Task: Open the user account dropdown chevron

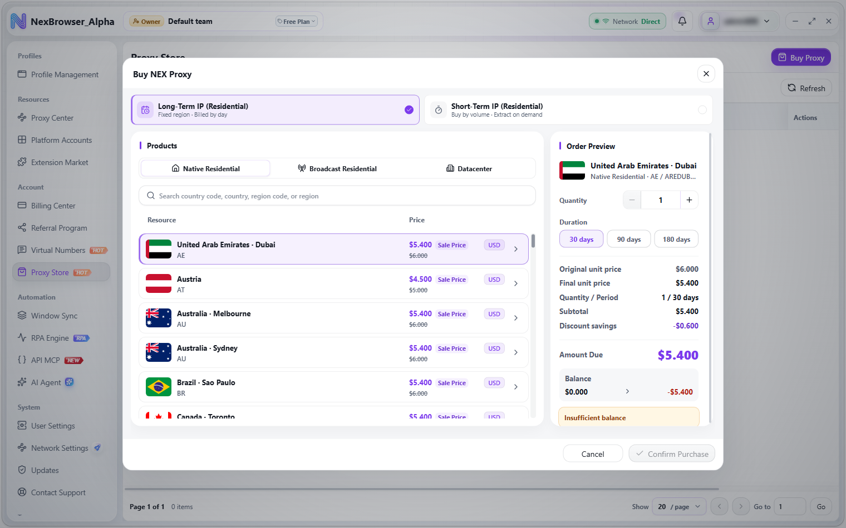Action: click(766, 21)
